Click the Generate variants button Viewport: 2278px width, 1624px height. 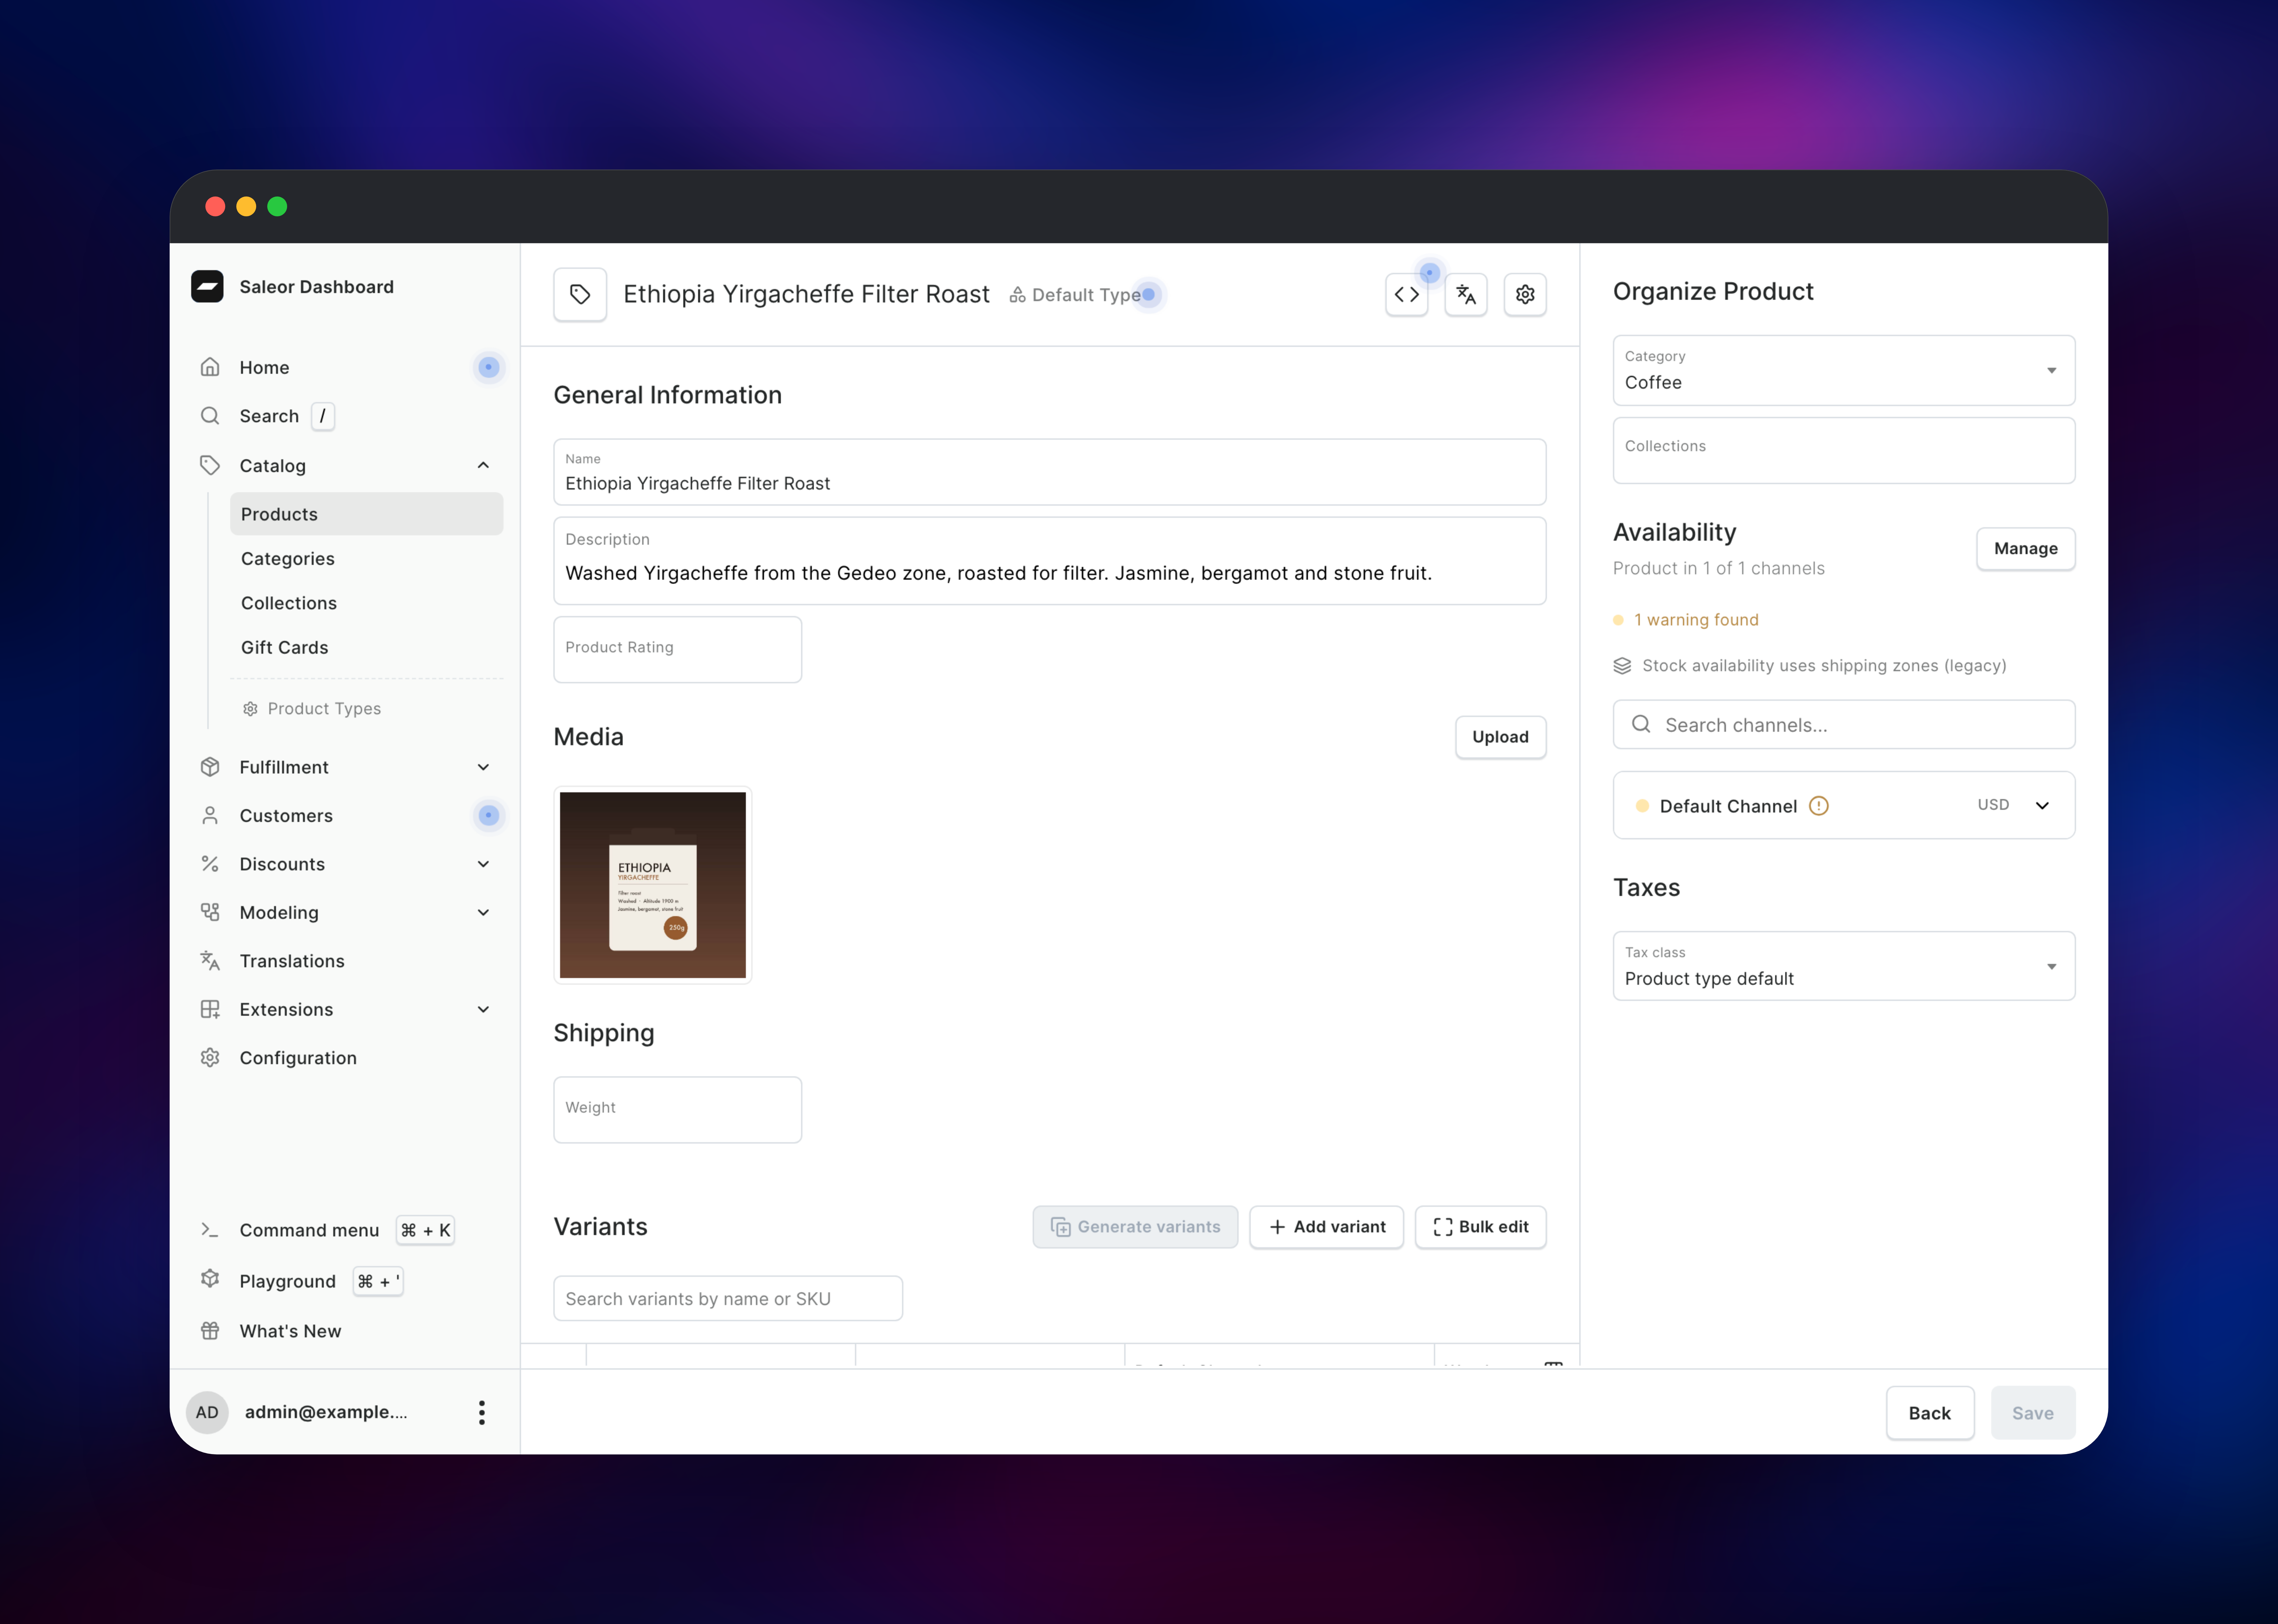coord(1136,1227)
